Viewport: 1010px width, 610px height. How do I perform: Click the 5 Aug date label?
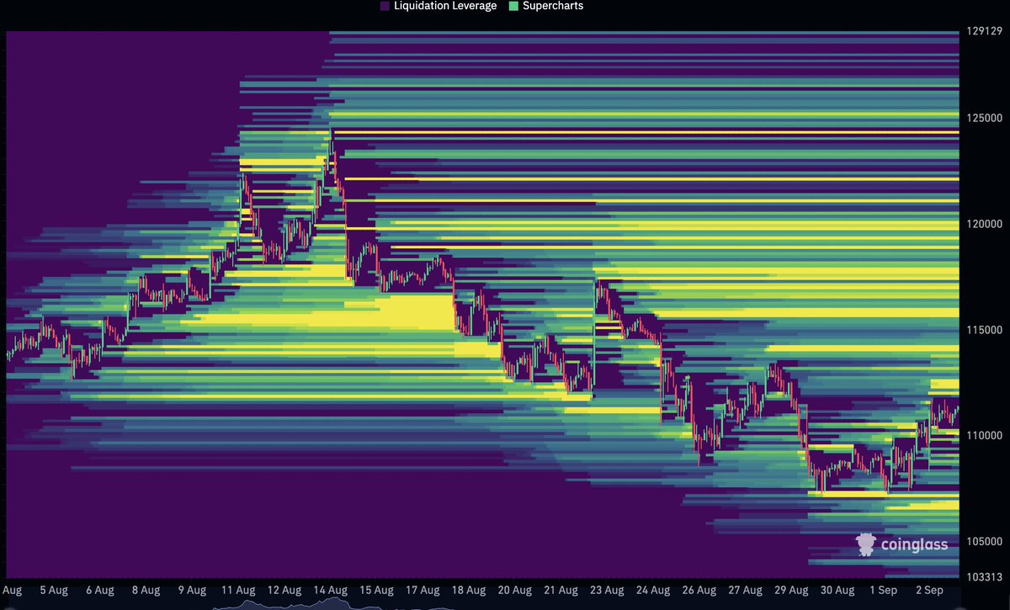[54, 590]
